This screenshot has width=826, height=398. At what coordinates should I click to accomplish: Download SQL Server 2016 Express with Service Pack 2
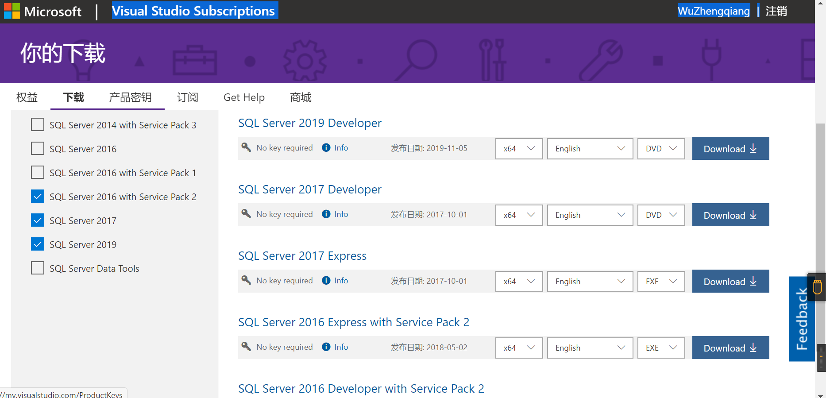730,348
